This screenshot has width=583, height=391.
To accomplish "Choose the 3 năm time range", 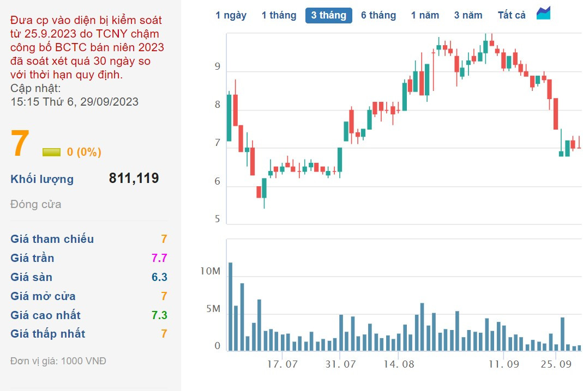I will (x=468, y=15).
